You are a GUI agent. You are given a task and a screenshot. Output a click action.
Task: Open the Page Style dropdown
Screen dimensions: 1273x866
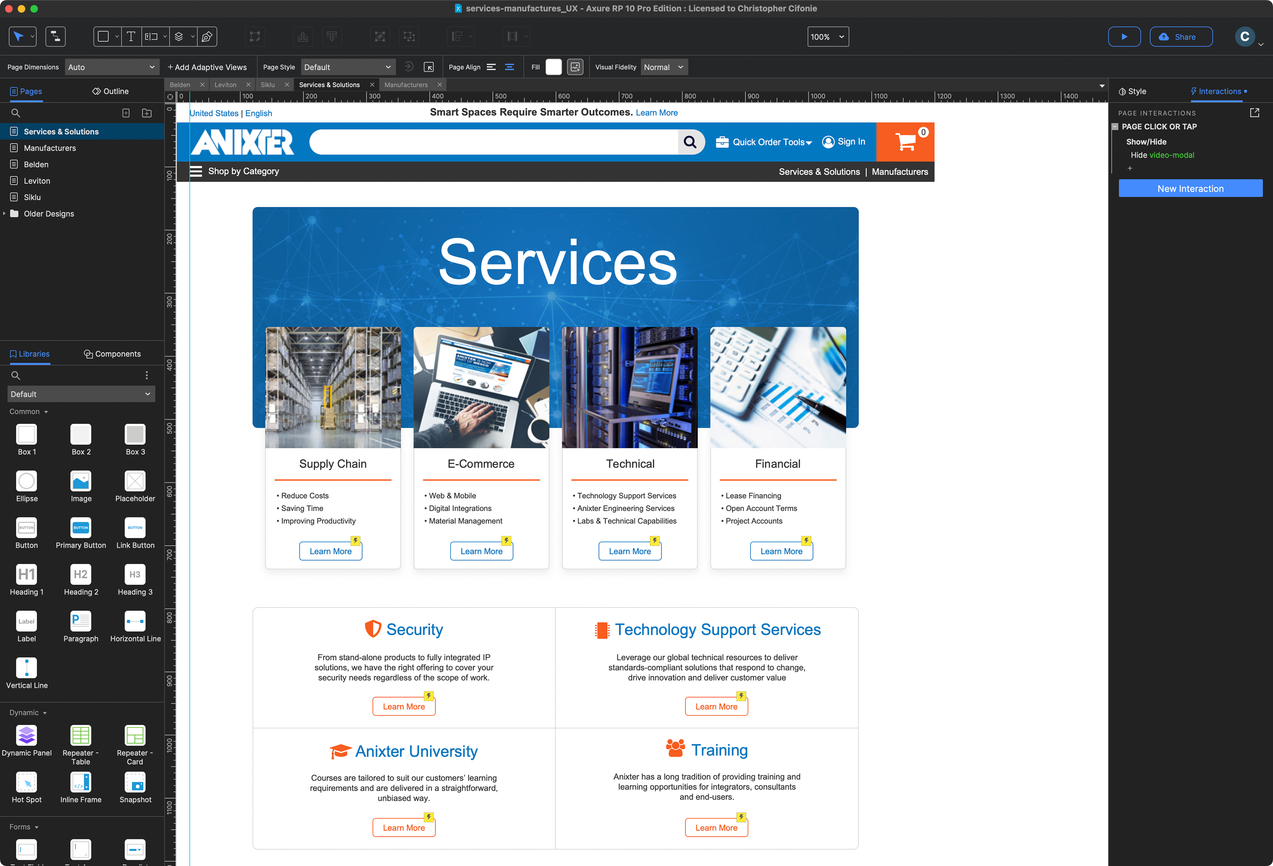click(x=348, y=67)
